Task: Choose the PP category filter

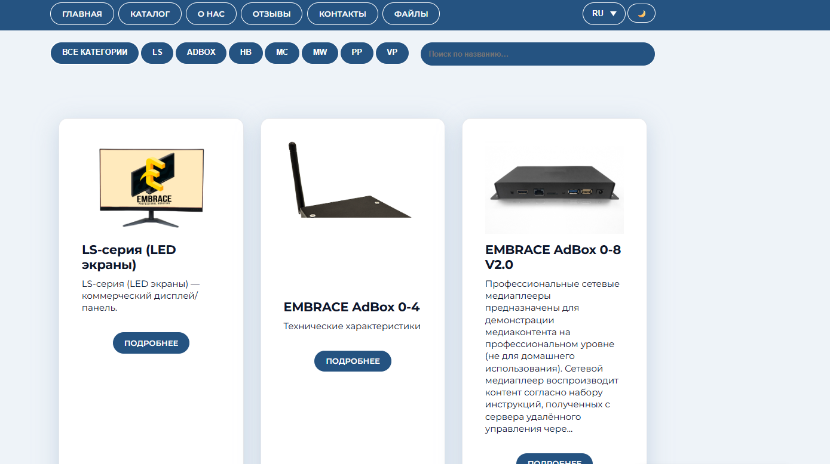Action: [x=357, y=52]
